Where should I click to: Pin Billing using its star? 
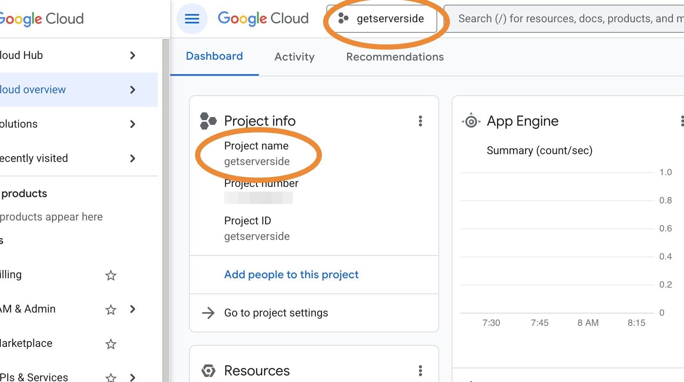pyautogui.click(x=110, y=275)
